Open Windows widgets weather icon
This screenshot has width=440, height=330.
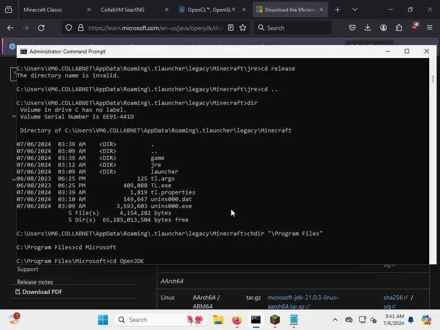(14, 319)
